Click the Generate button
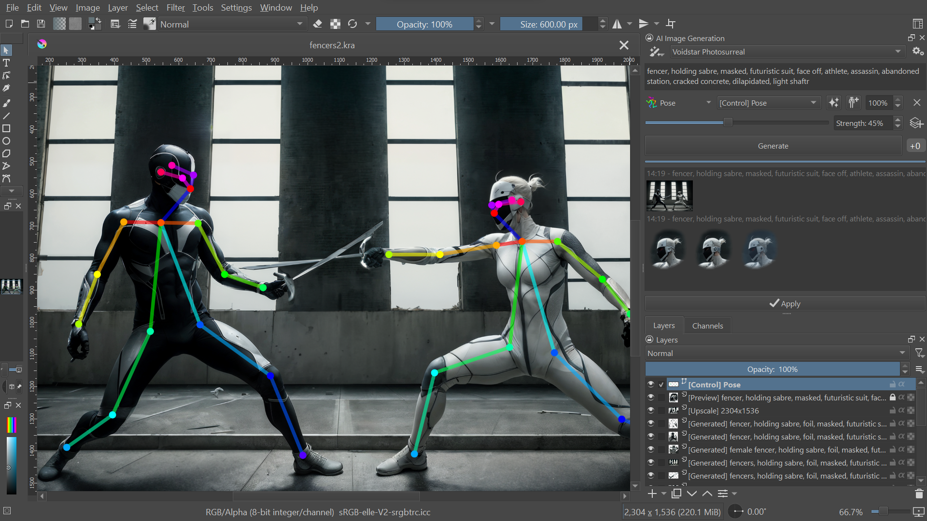The height and width of the screenshot is (521, 927). point(772,146)
